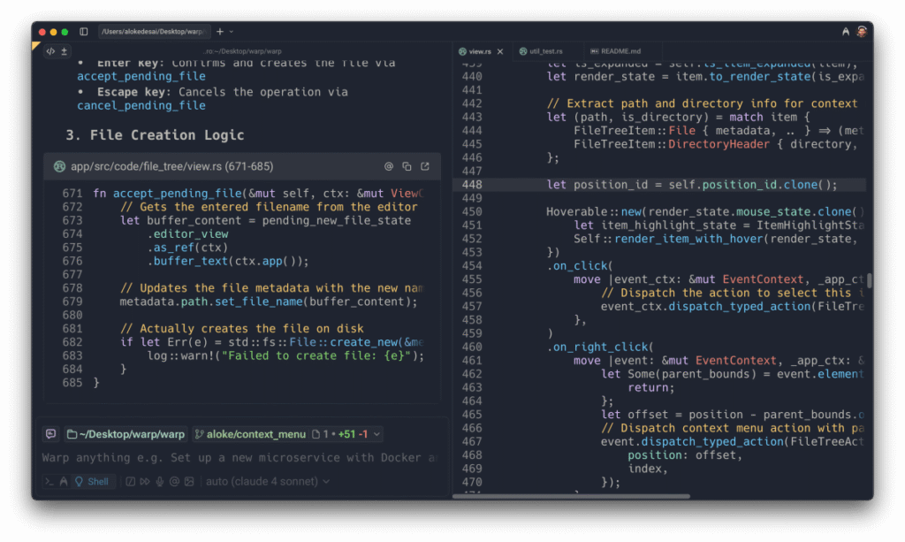Screen dimensions: 905x542
Task: Expand the +51 -1 git changes chevron
Action: coord(375,433)
